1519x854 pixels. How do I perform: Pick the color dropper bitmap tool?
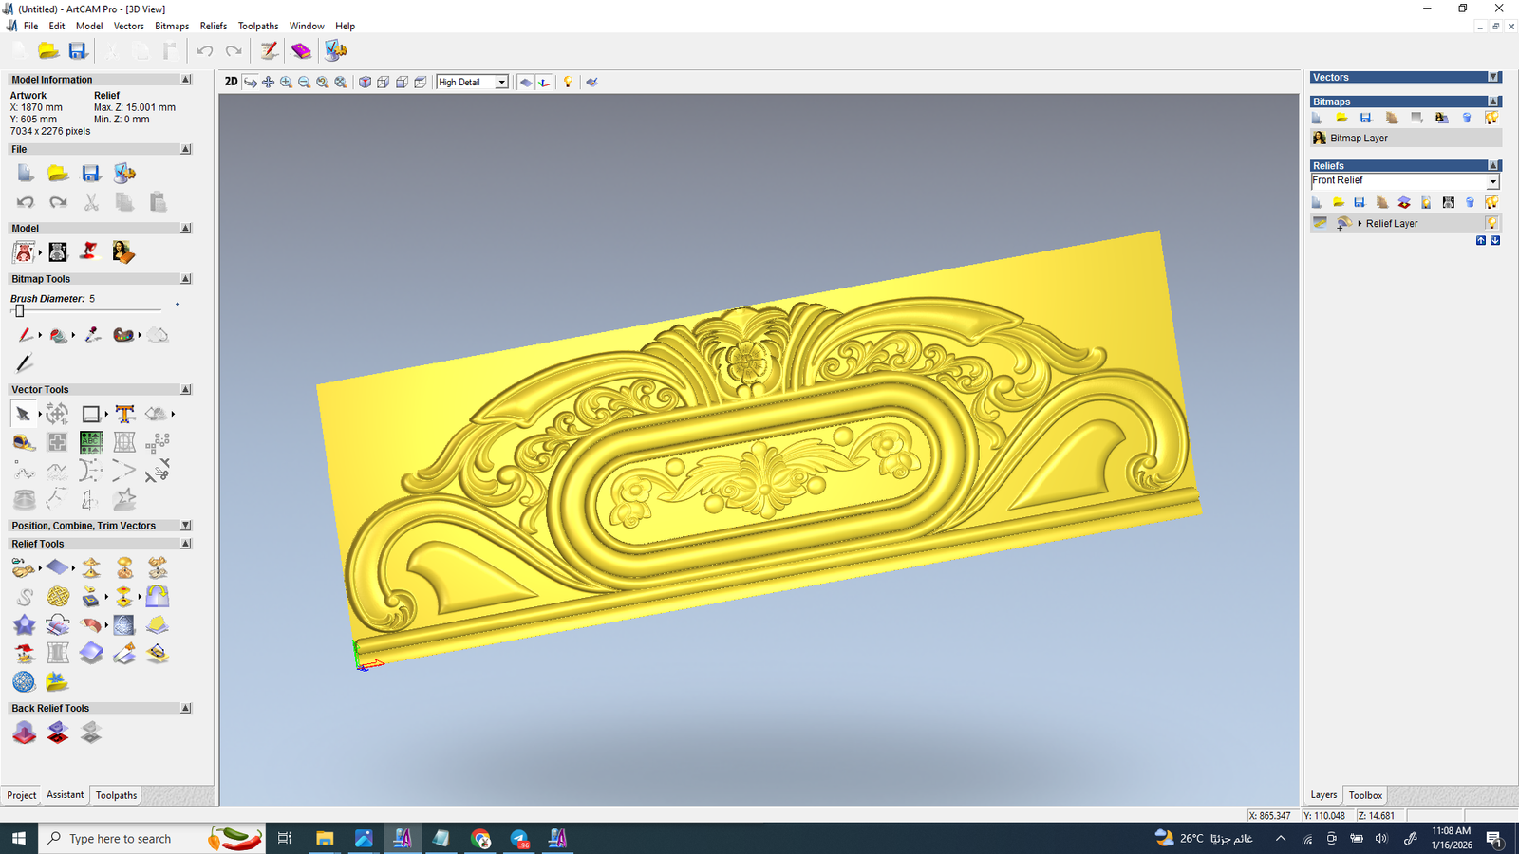[92, 335]
